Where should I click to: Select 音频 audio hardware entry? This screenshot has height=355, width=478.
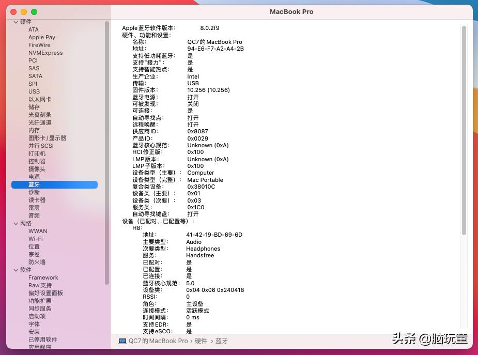pos(34,215)
